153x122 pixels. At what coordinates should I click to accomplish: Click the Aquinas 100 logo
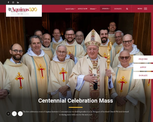(24, 11)
